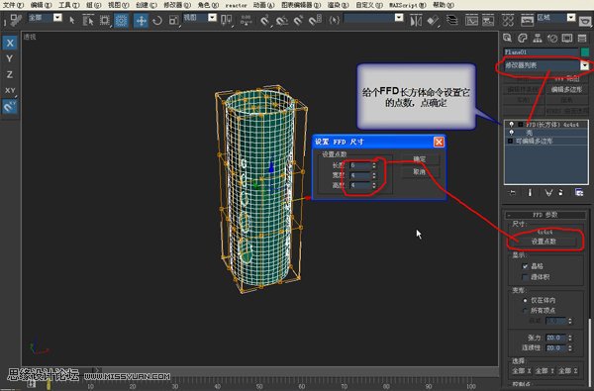
Task: Switch to the Display command panel
Action: [567, 38]
